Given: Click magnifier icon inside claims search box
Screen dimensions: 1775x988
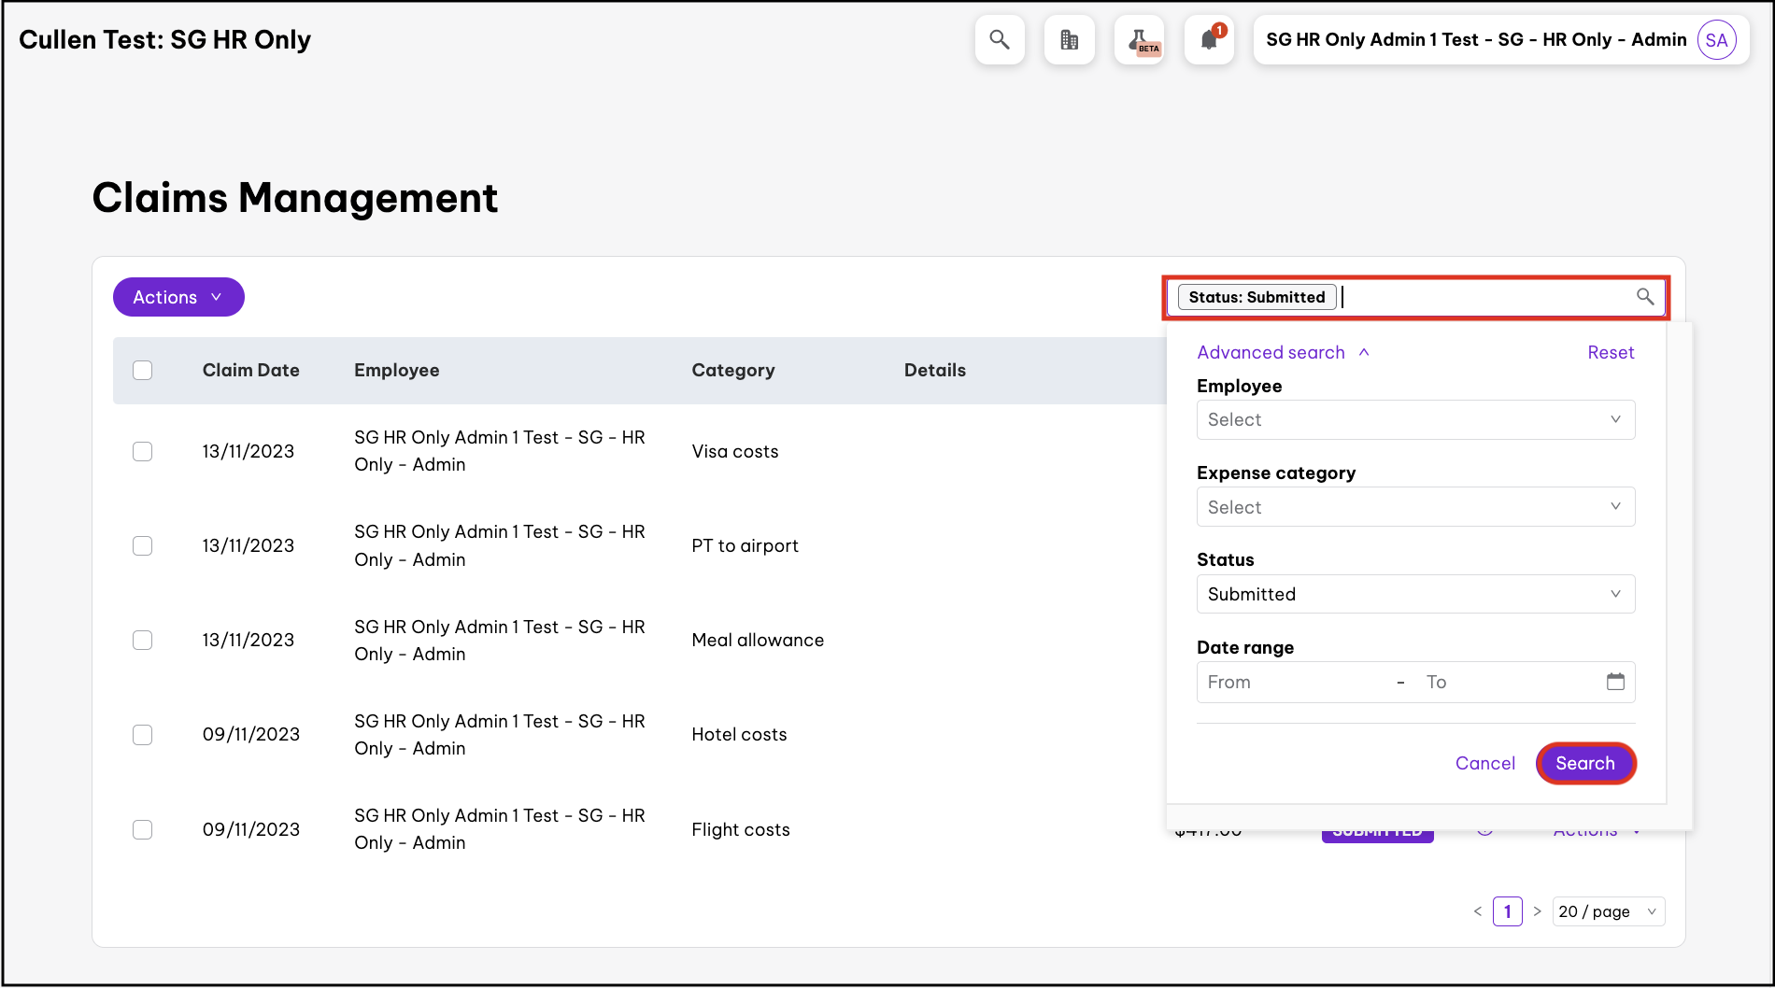Looking at the screenshot, I should pyautogui.click(x=1645, y=297).
